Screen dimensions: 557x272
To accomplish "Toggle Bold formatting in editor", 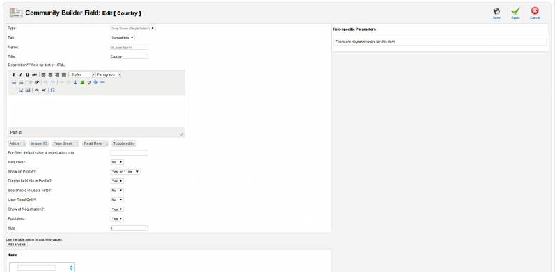I will coord(14,74).
